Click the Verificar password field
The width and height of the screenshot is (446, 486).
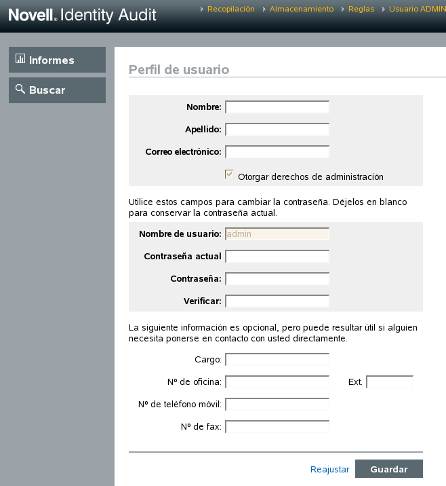click(277, 301)
